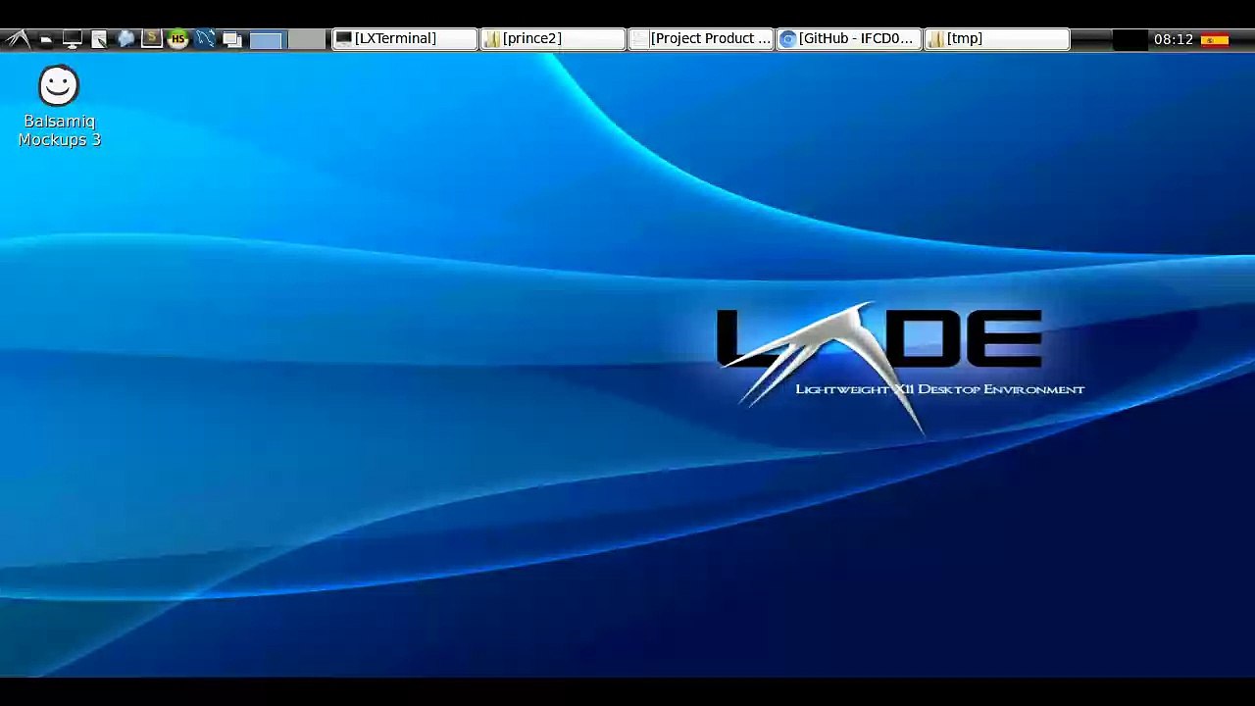Image resolution: width=1255 pixels, height=706 pixels.
Task: Click the 08:12 panel clock
Action: click(1173, 39)
